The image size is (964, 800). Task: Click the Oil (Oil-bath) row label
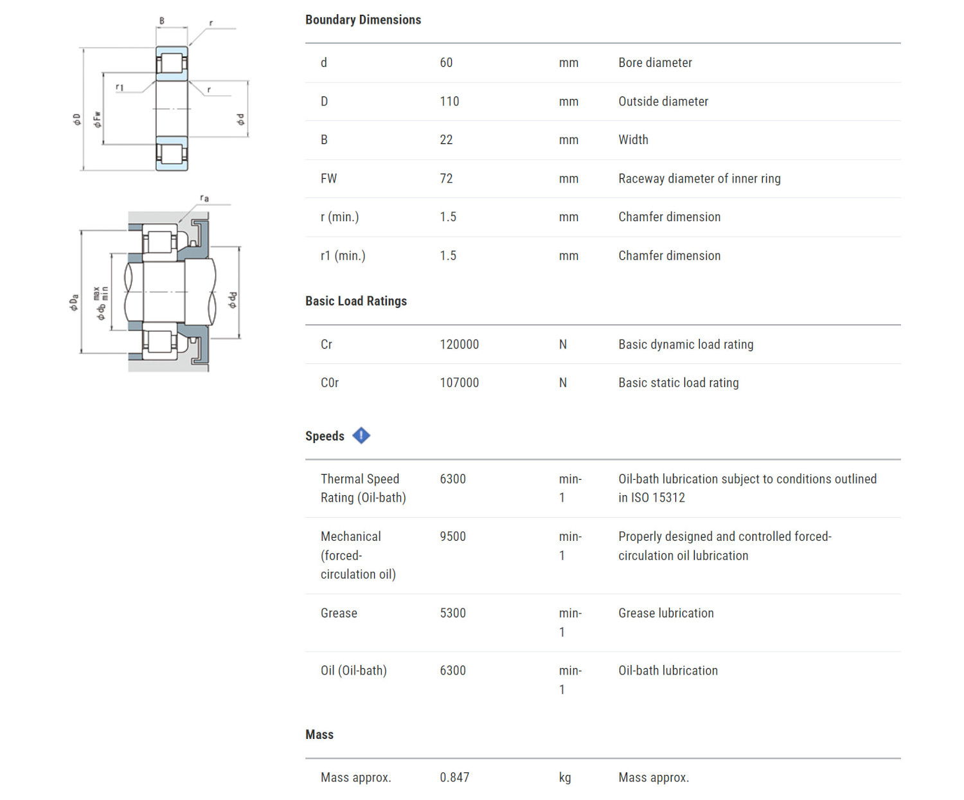point(353,671)
